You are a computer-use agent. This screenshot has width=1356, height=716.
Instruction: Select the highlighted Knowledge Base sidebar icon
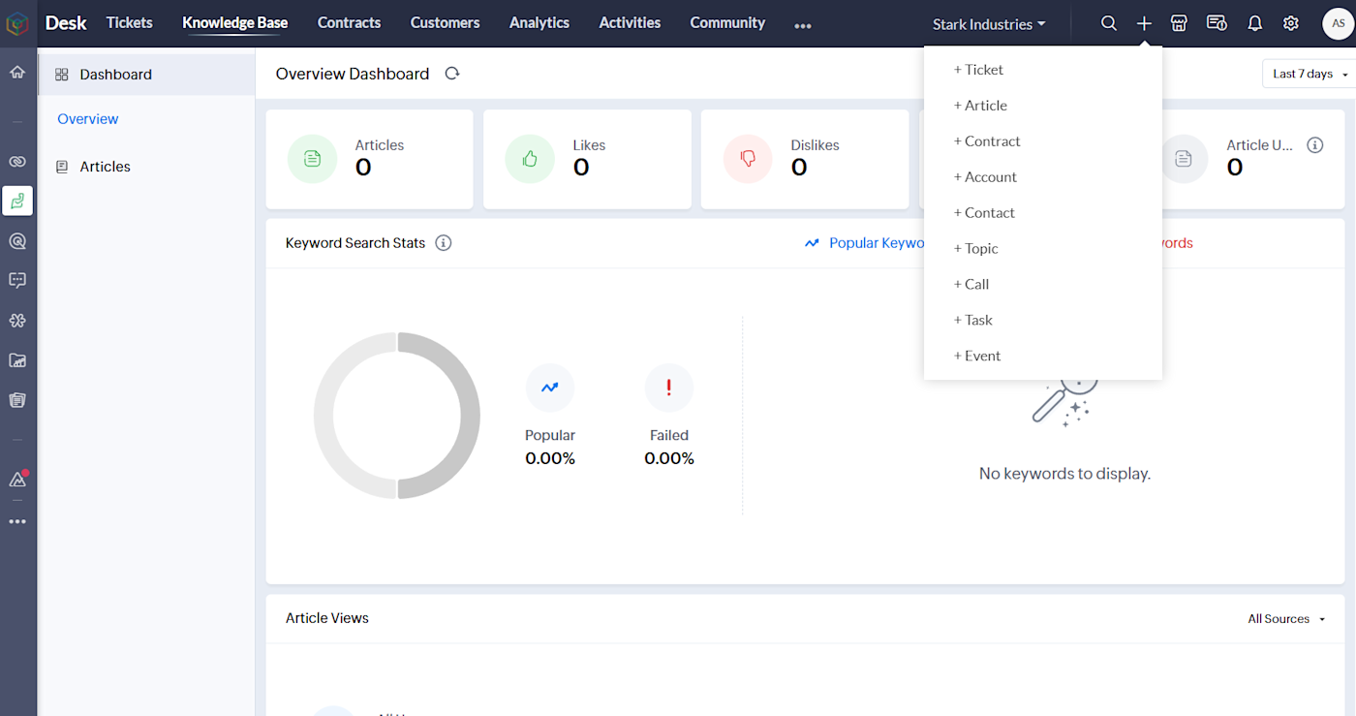coord(17,201)
